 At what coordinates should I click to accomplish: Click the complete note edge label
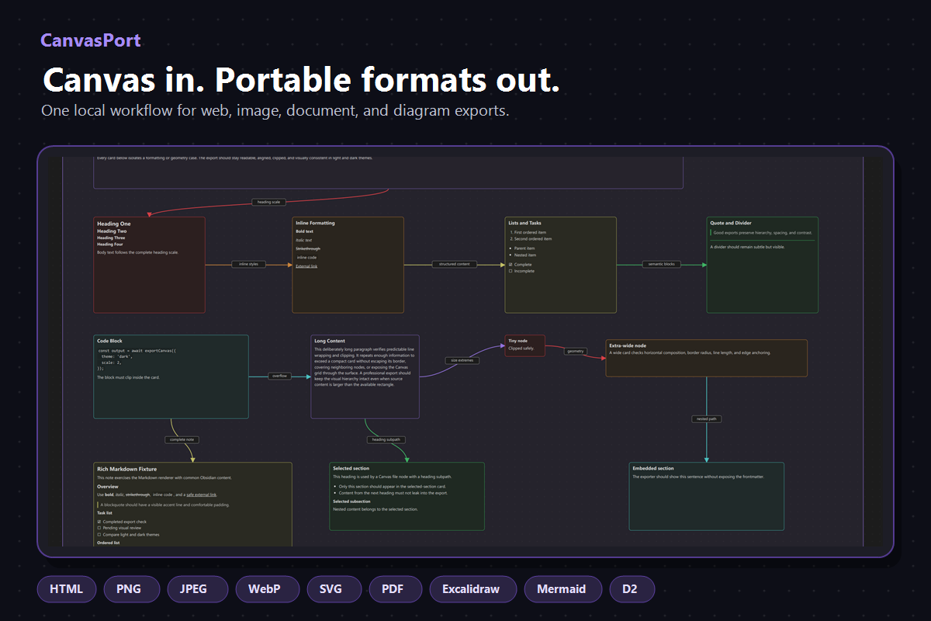pos(182,440)
